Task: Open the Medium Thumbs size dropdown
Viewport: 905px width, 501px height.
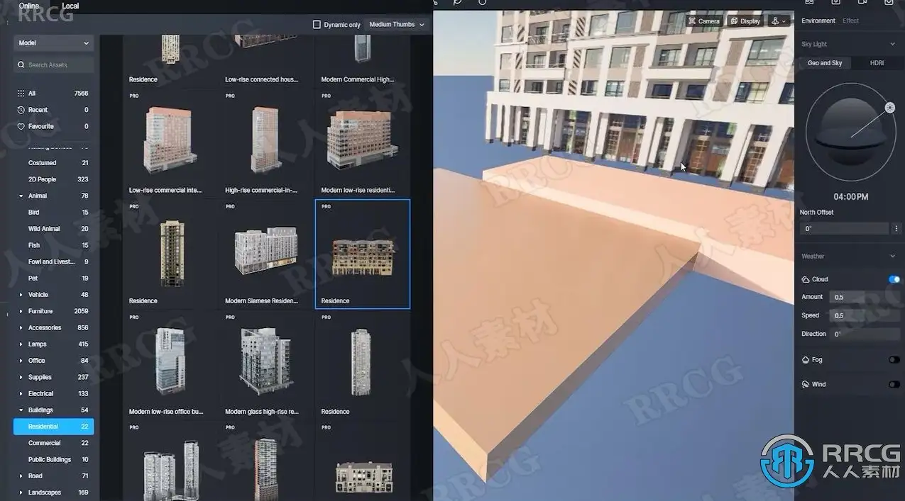Action: (397, 25)
